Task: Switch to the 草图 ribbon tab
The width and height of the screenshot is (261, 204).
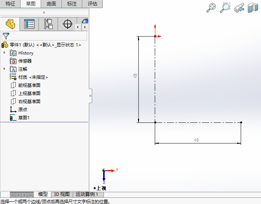Action: 30,4
